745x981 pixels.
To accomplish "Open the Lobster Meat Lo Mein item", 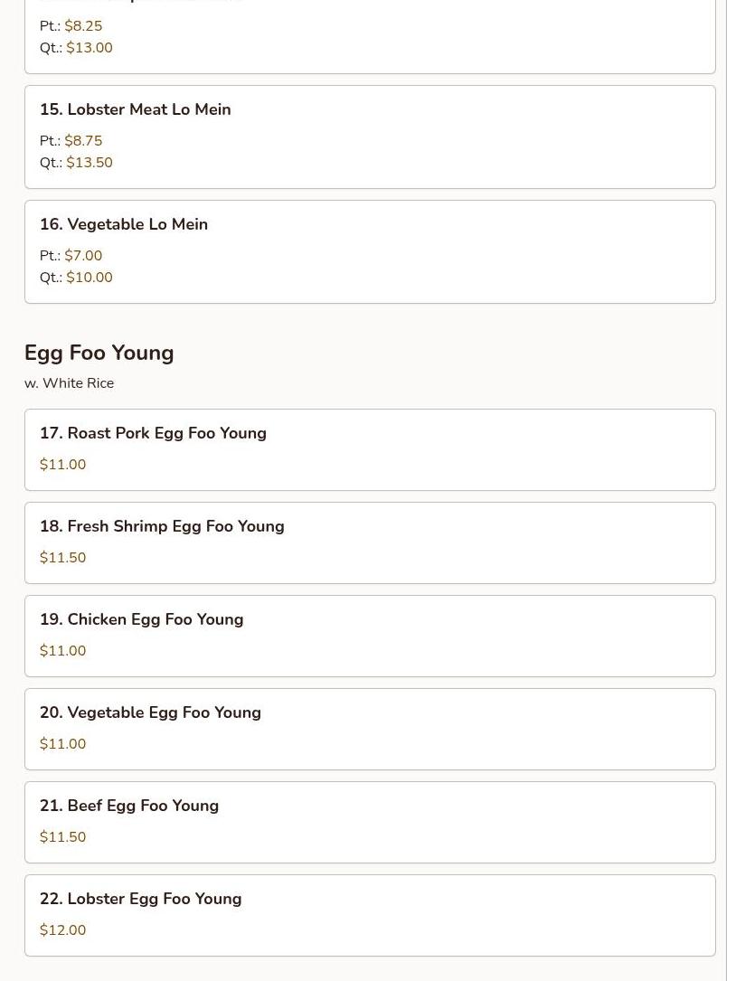I will [x=136, y=109].
